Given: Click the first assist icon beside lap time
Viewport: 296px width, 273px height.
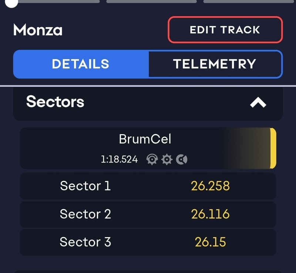Looking at the screenshot, I should 152,160.
